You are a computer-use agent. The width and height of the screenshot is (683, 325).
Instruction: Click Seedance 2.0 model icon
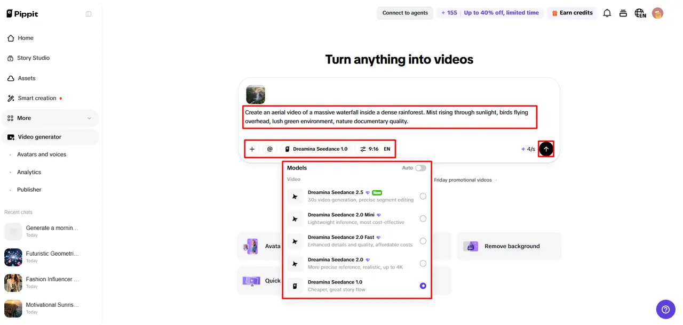click(295, 263)
